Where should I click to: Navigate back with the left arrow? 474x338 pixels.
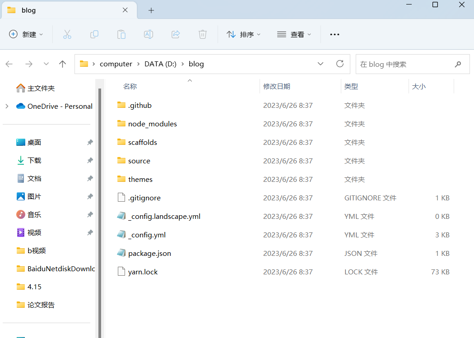[x=9, y=64]
